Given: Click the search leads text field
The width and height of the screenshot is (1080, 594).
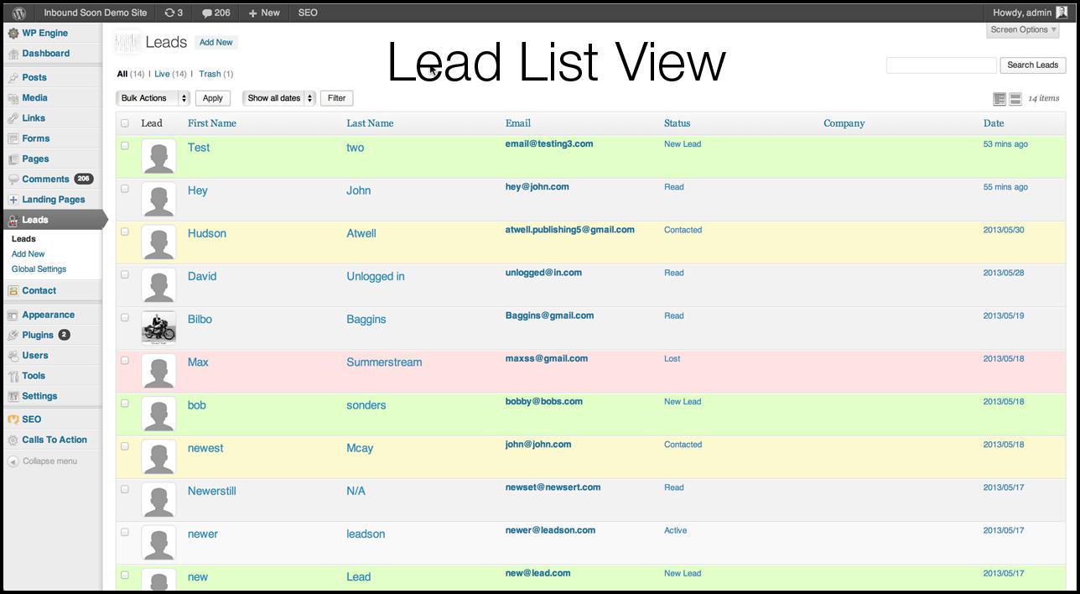Looking at the screenshot, I should click(942, 65).
